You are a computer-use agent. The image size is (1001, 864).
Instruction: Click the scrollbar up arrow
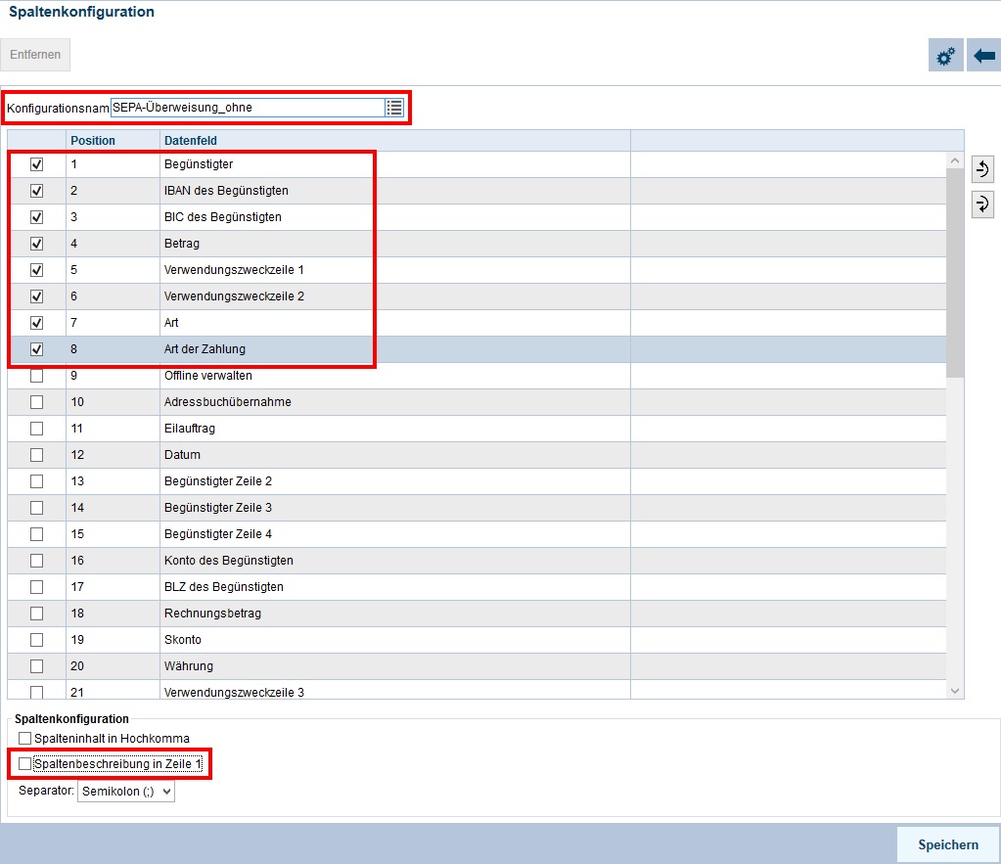point(955,159)
